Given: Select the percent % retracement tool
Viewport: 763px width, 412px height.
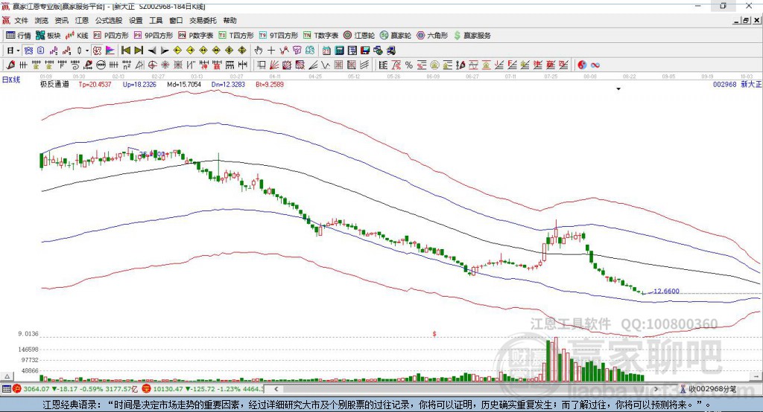Looking at the screenshot, I should point(409,65).
